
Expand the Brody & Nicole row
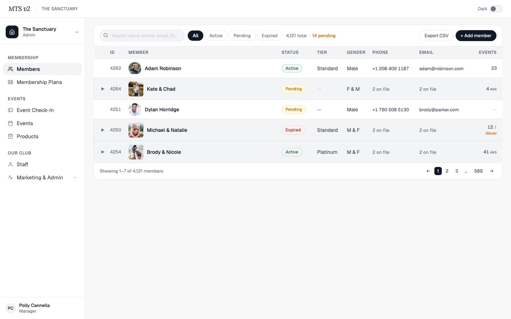point(103,152)
